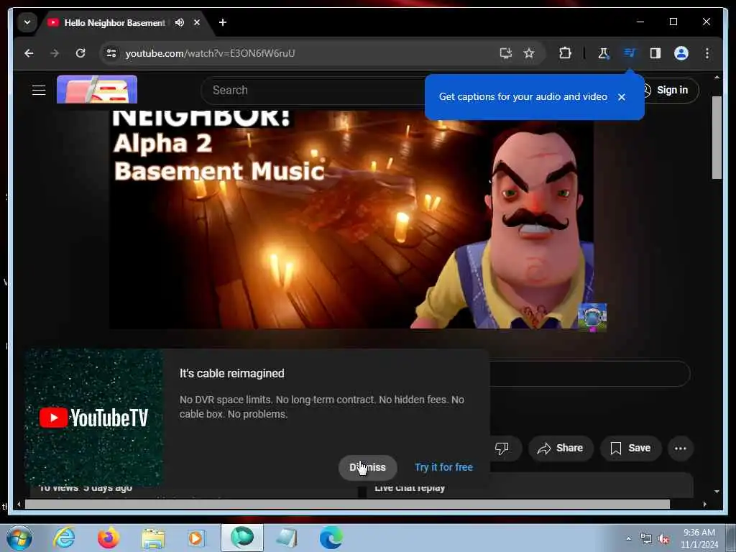
Task: Click scroll left arrow at bottom
Action: [x=19, y=504]
